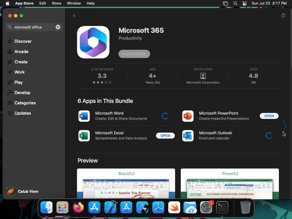Open Control Center from the menu bar
This screenshot has width=292, height=219.
244,3
